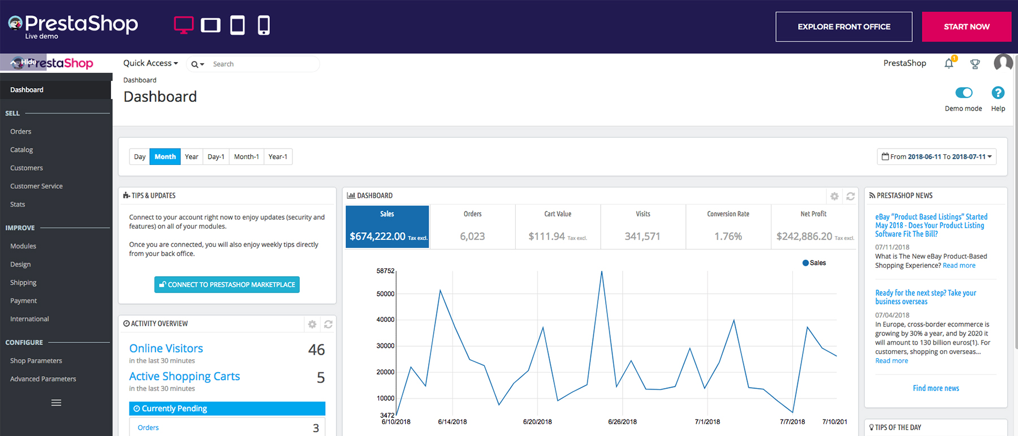Click Connect to PrestaShop Marketplace button
Viewport: 1018px width, 436px height.
click(x=227, y=285)
